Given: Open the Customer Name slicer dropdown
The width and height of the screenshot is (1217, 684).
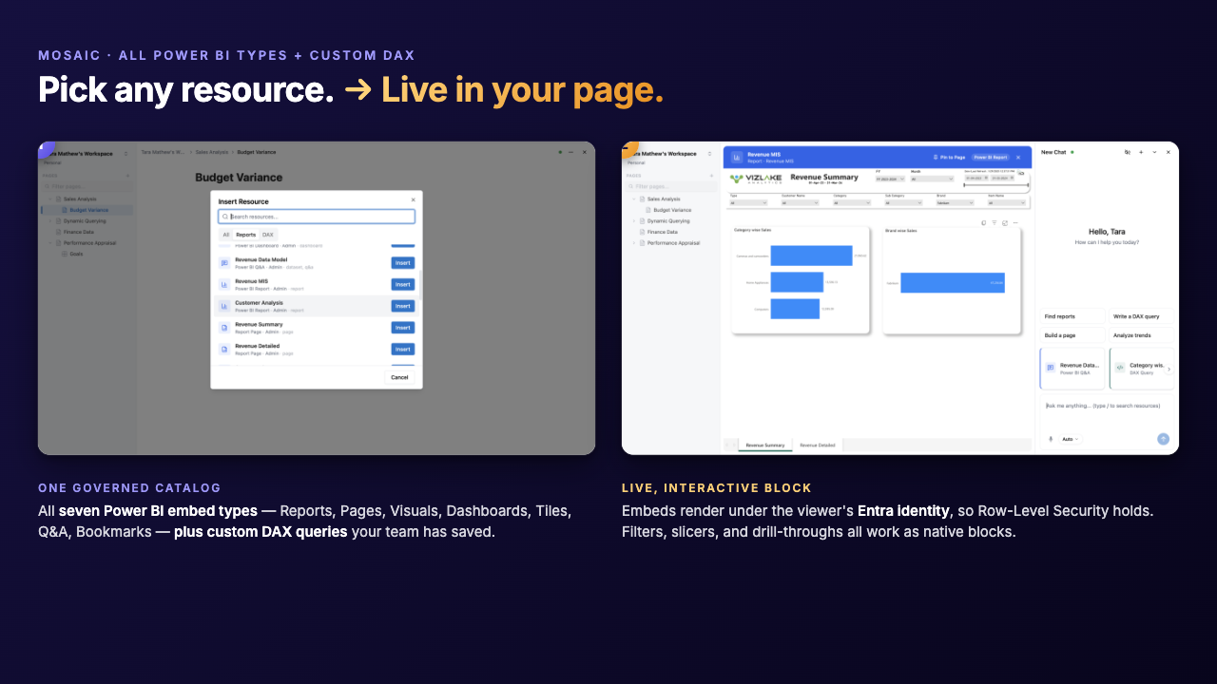Looking at the screenshot, I should tap(799, 202).
